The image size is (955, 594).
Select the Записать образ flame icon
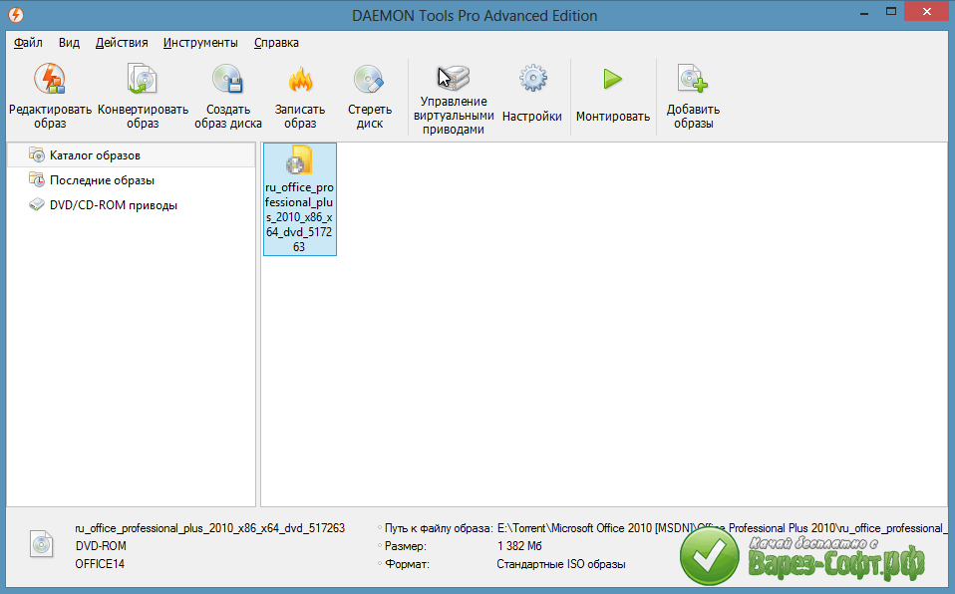(300, 80)
